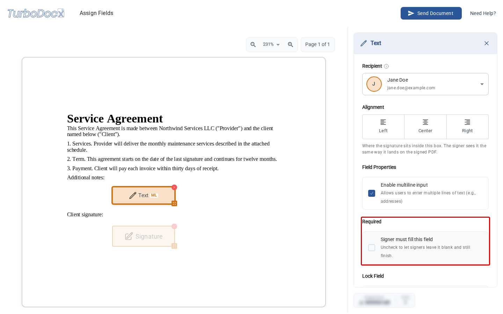
Task: Click the Page 1 of 1 indicator
Action: [318, 45]
